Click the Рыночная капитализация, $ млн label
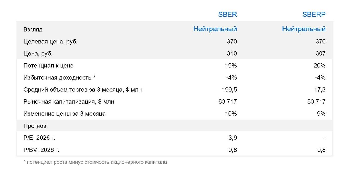 (x=69, y=102)
